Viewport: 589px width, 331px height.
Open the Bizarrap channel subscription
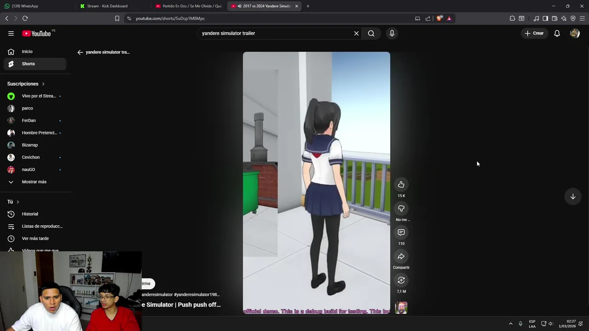coord(35,145)
